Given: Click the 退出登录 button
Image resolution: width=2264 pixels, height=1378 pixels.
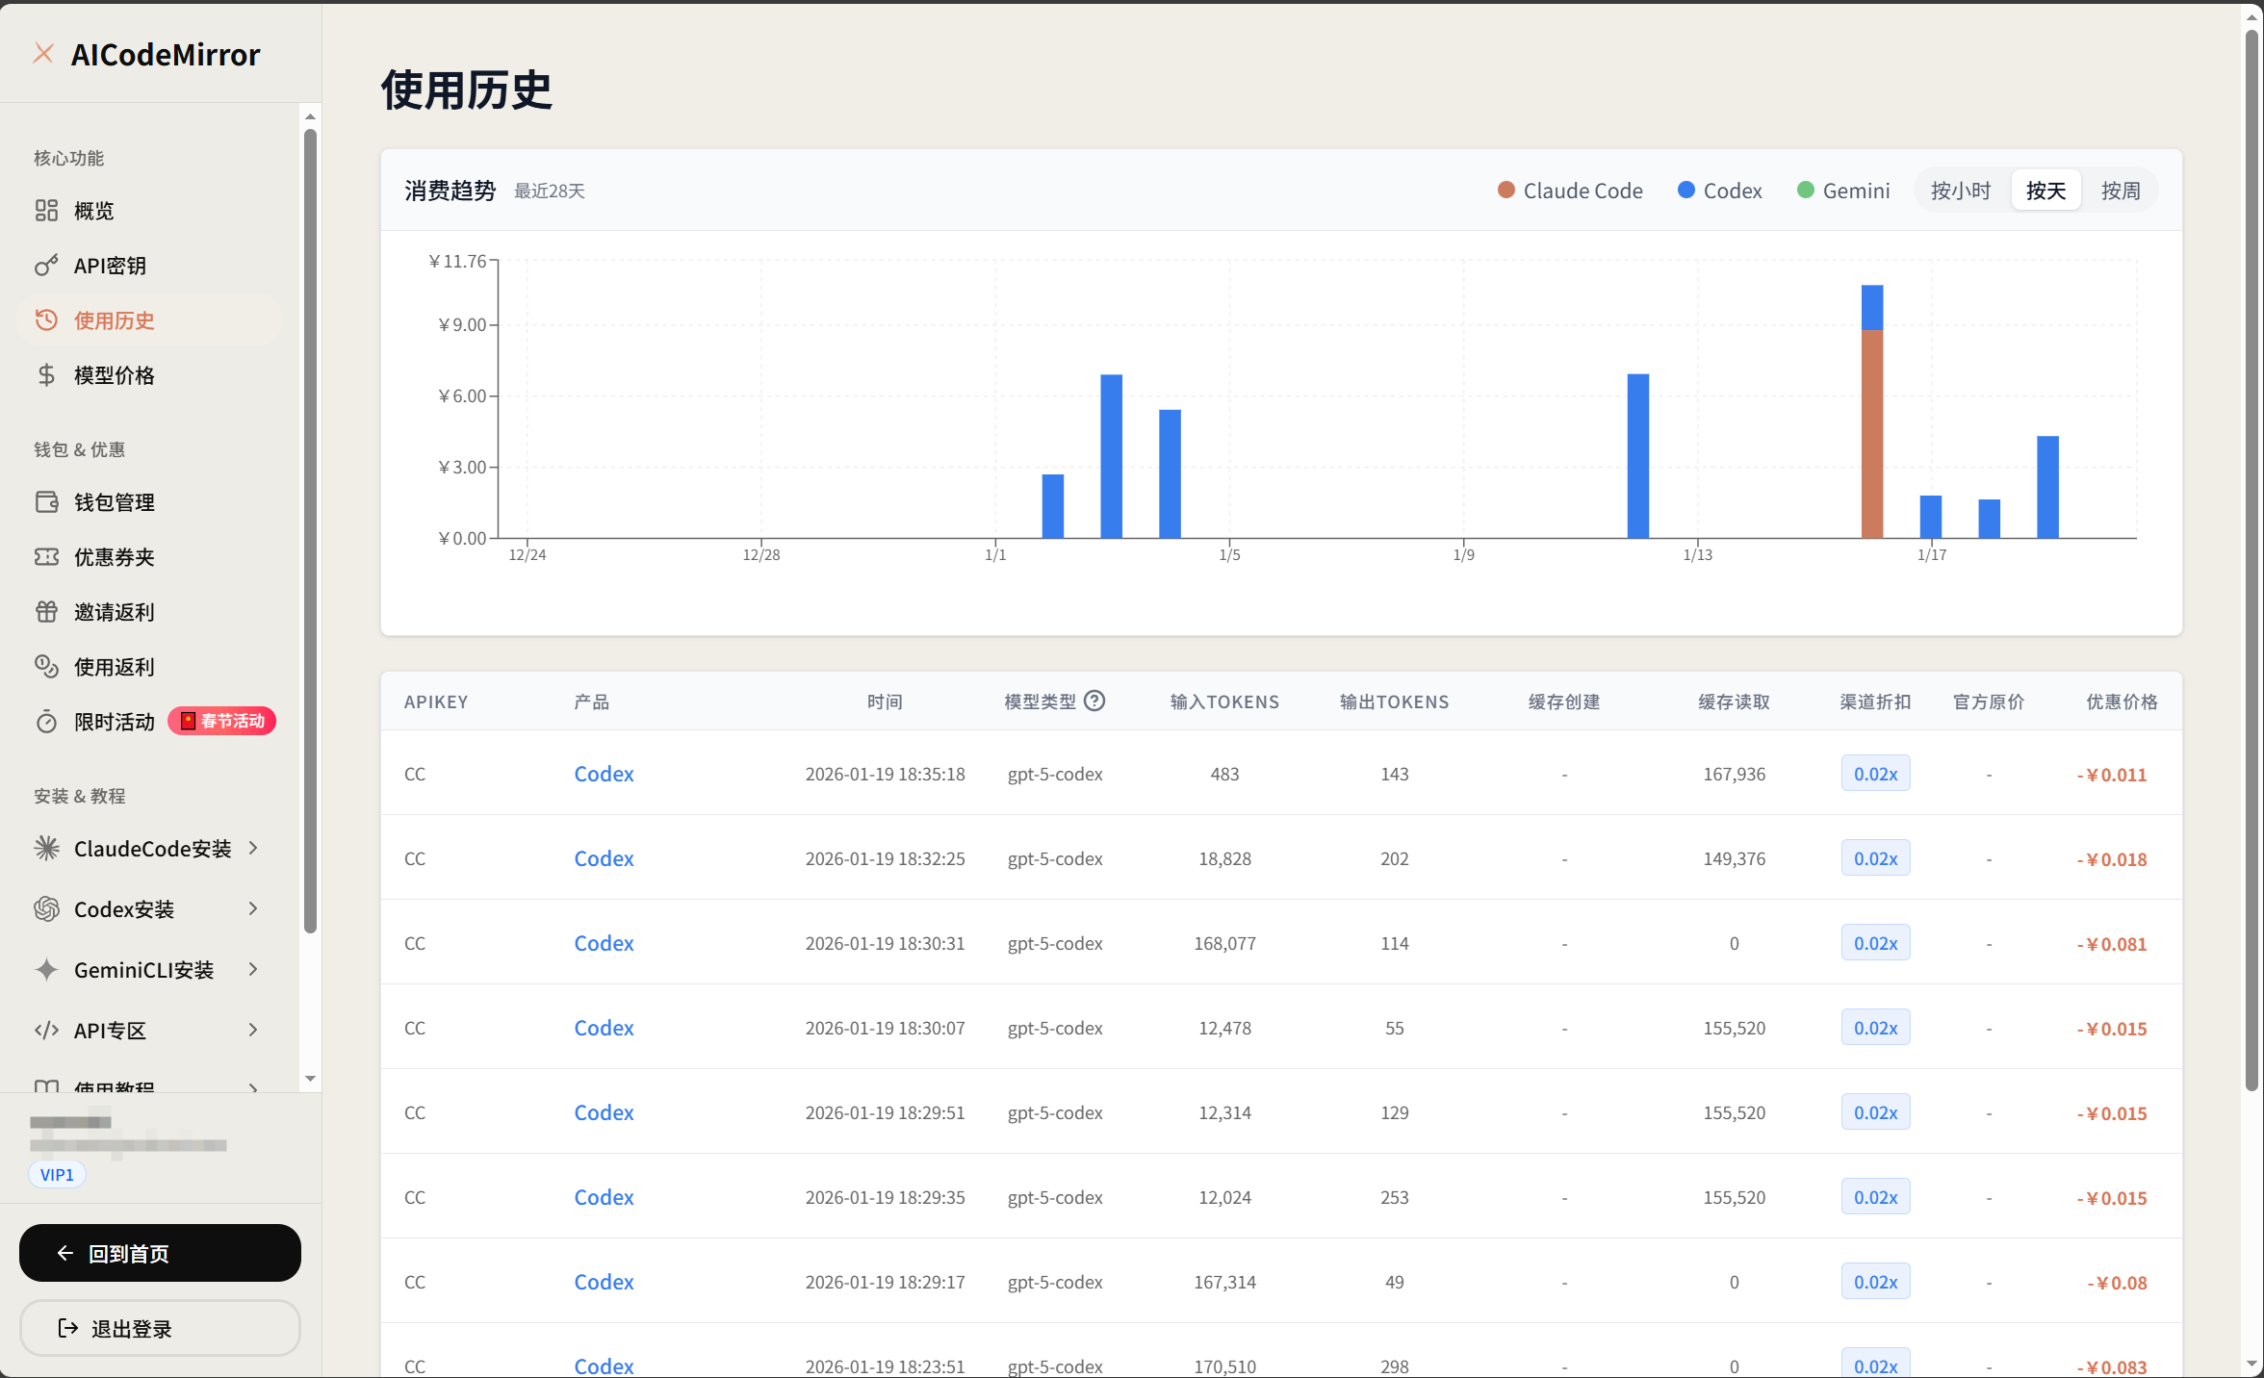Looking at the screenshot, I should pyautogui.click(x=160, y=1328).
